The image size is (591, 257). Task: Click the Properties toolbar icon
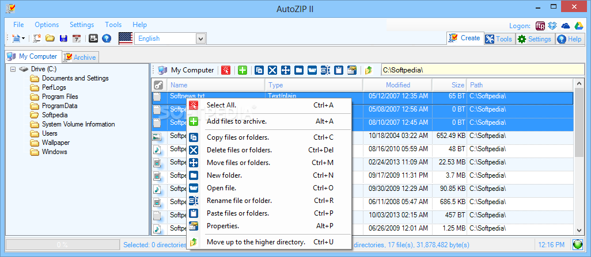click(351, 70)
